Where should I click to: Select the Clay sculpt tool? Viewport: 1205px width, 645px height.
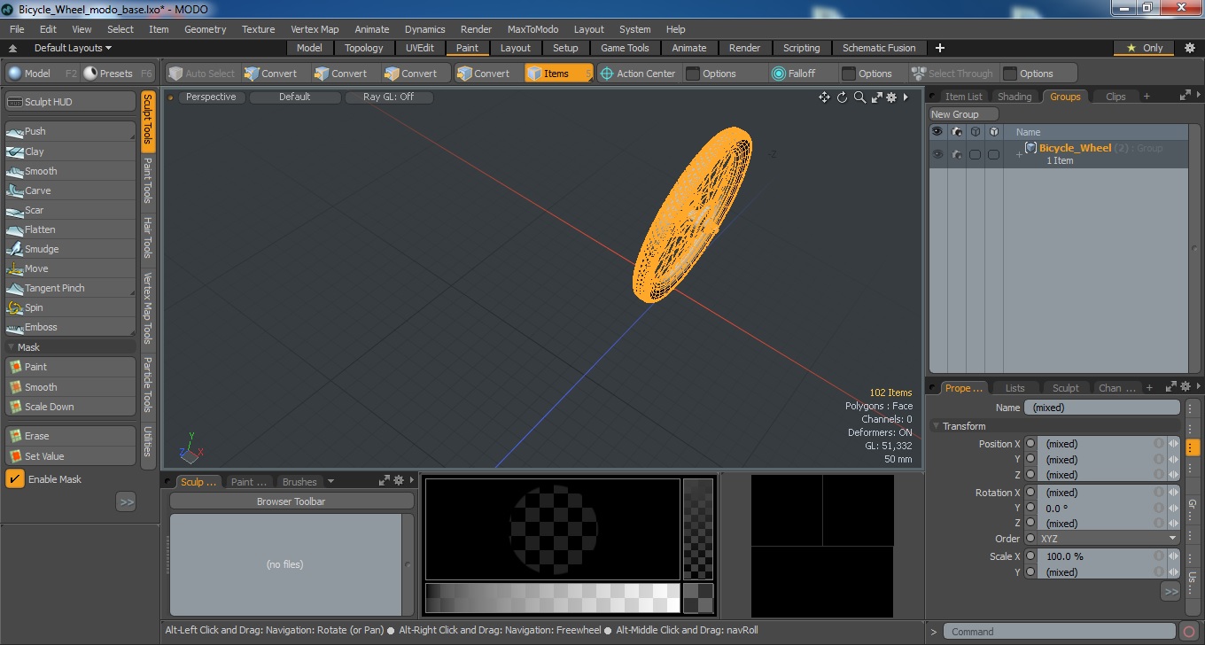click(x=71, y=152)
